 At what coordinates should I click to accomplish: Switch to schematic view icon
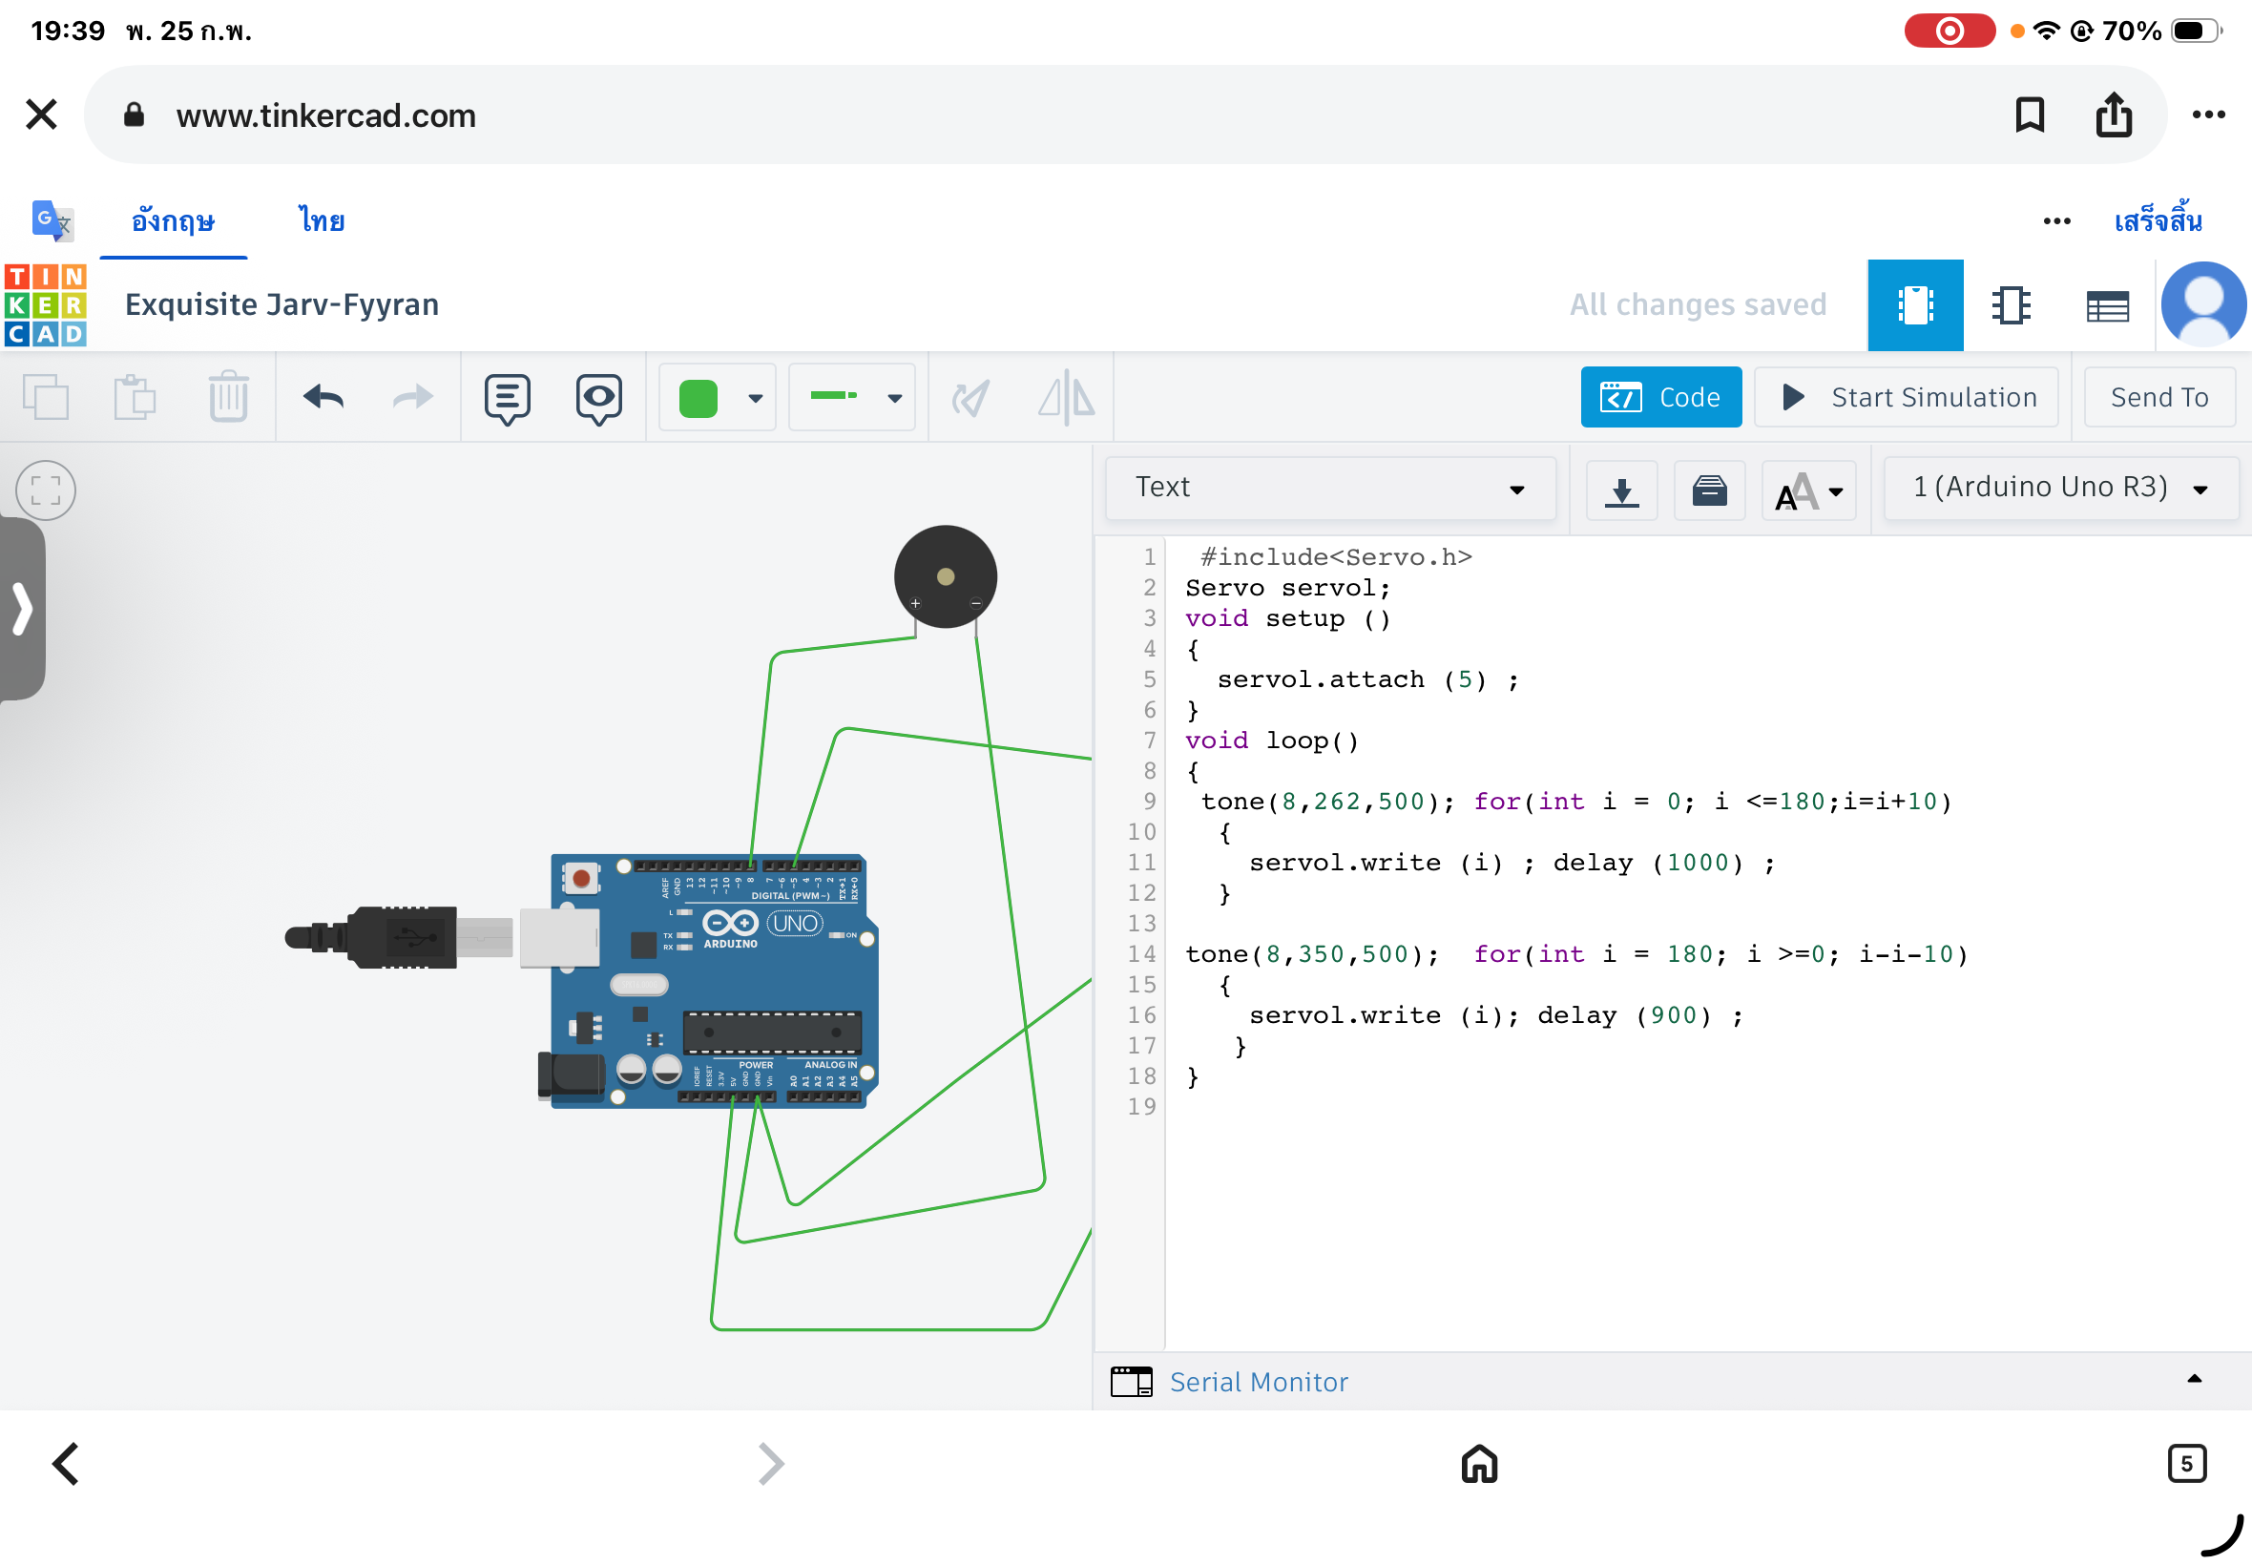2011,305
